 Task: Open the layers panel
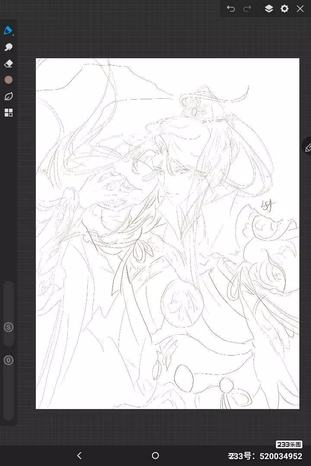point(269,9)
